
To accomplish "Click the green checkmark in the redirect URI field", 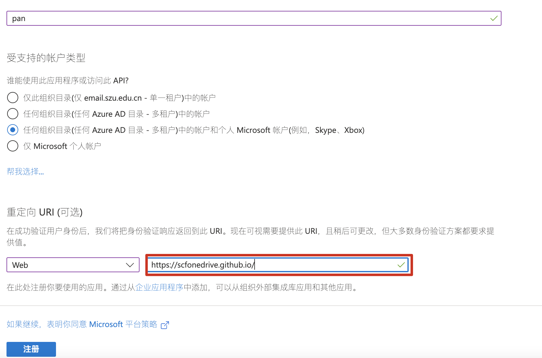I will tap(401, 265).
